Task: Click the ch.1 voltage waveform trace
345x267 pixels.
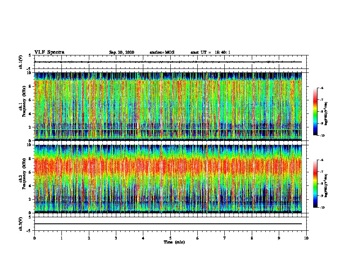Action: tap(168, 62)
